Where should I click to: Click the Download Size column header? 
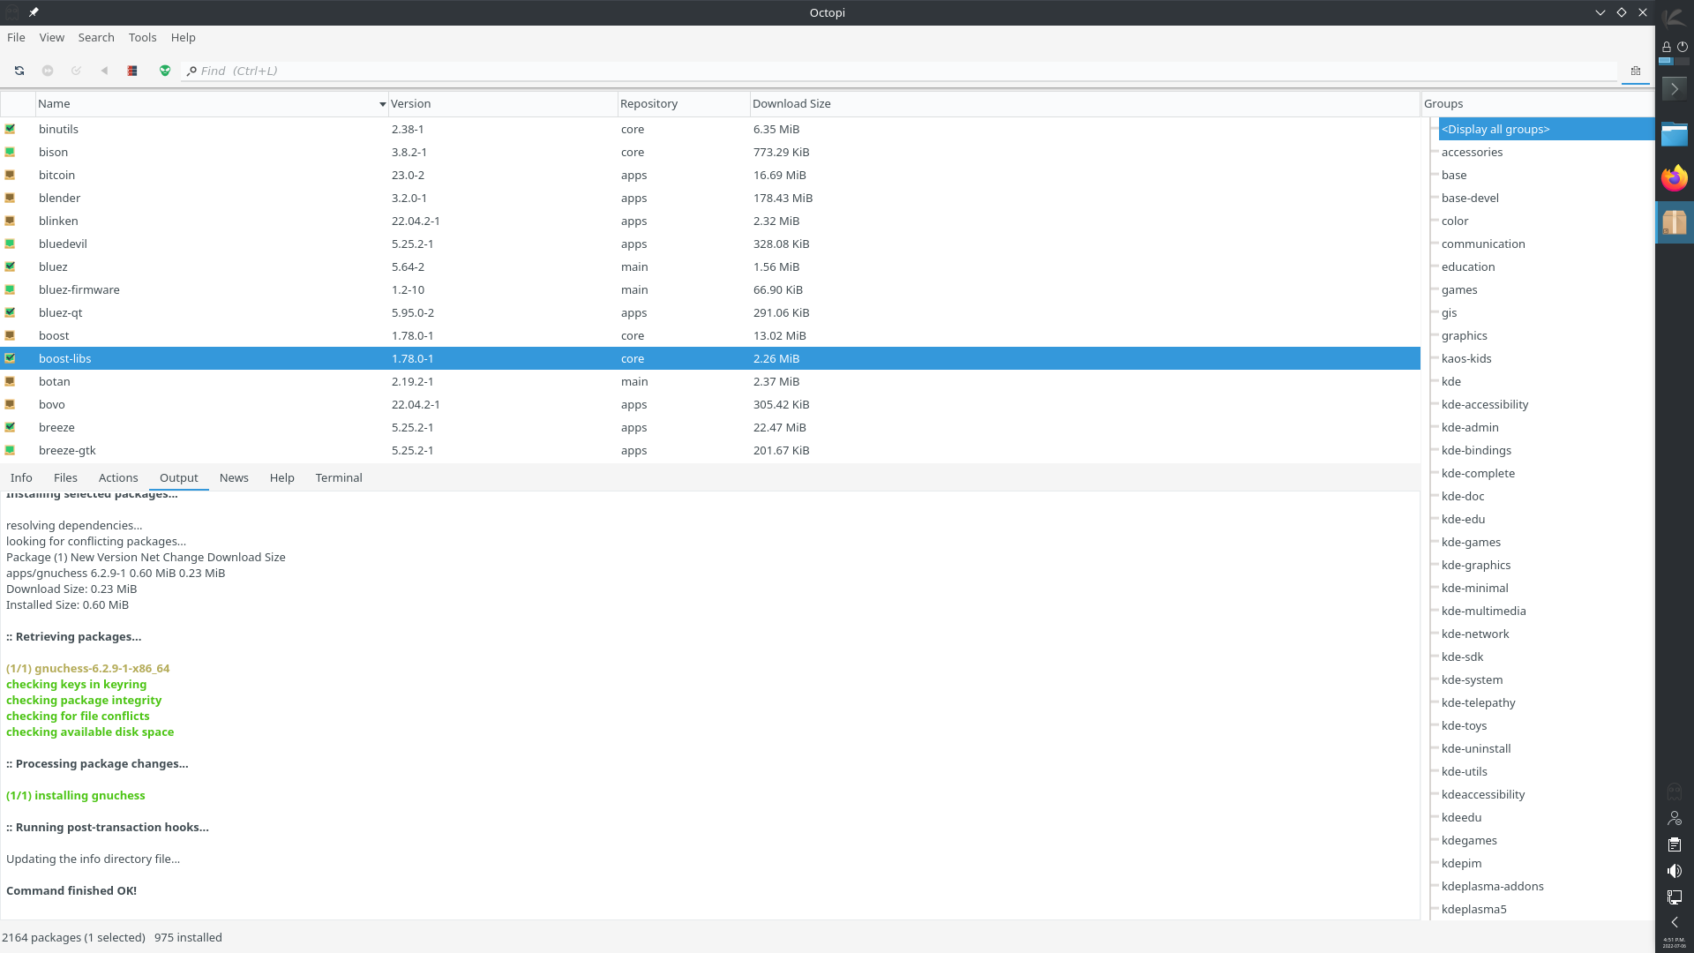click(x=1085, y=103)
